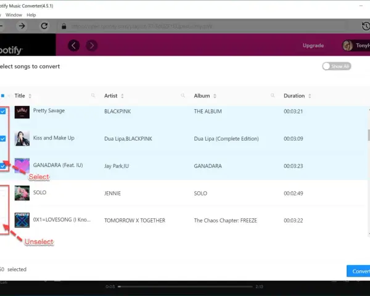Click the album "Dua Lipa (Complete Edition)"
The height and width of the screenshot is (296, 370).
pyautogui.click(x=226, y=139)
